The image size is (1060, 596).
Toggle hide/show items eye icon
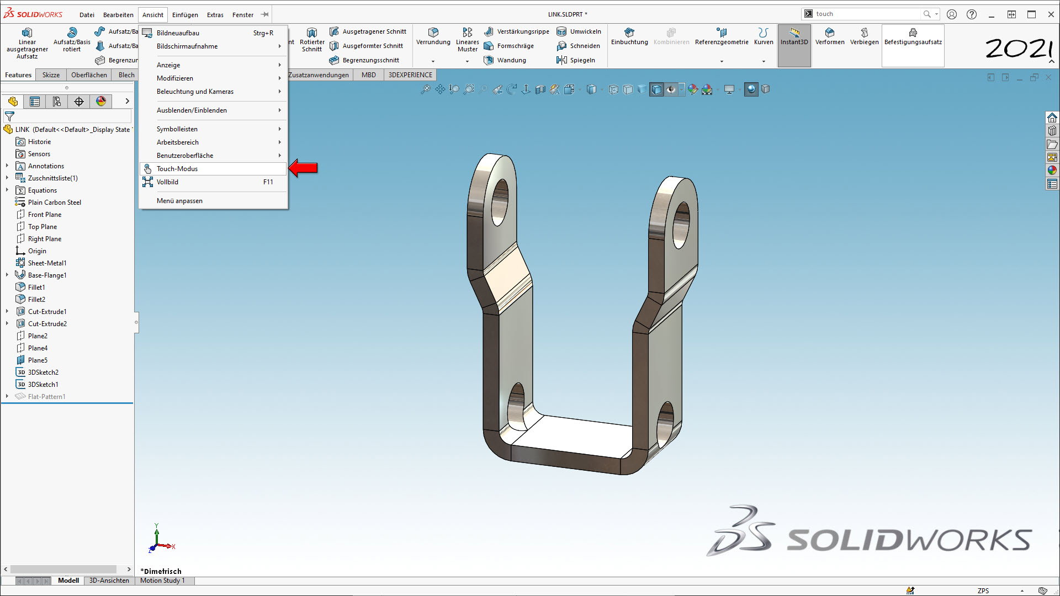(671, 89)
